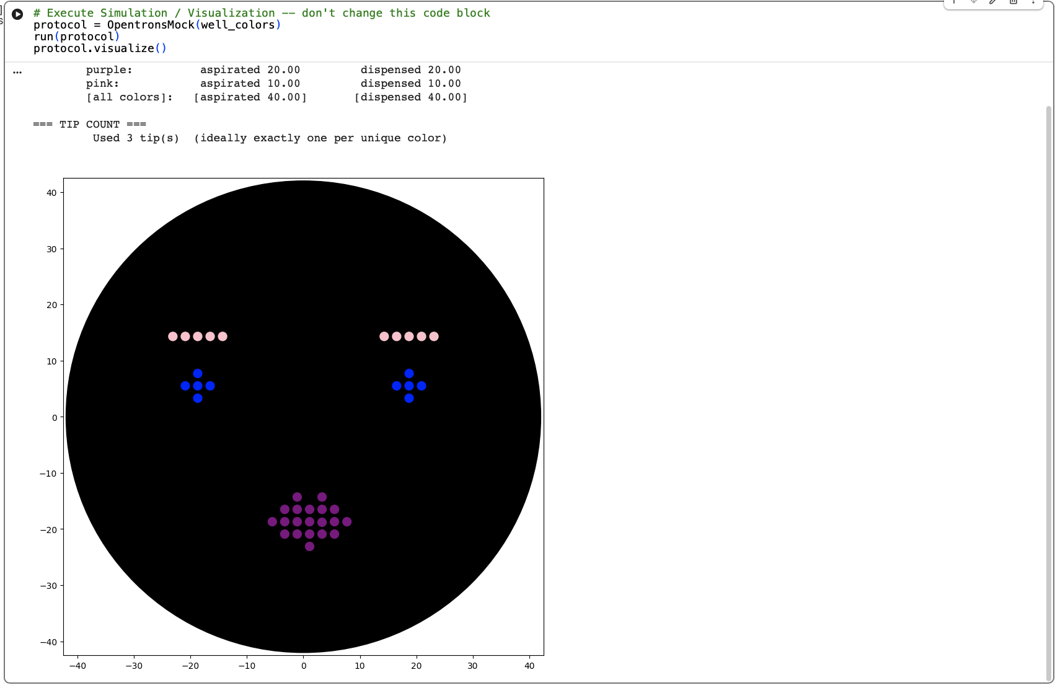Click the '=== TIP COUNT ===' heading

(89, 125)
